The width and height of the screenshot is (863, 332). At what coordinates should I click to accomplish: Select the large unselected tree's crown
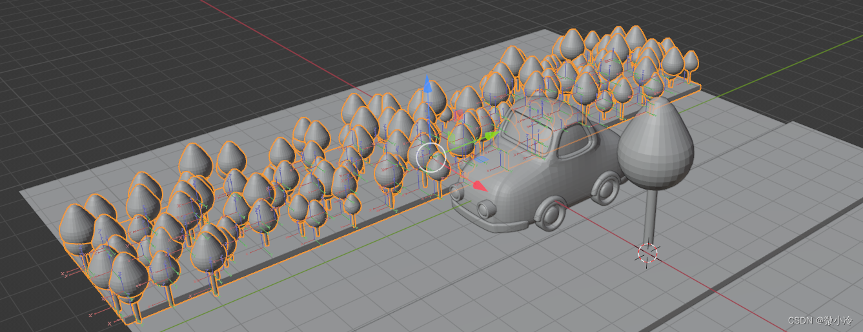point(656,144)
